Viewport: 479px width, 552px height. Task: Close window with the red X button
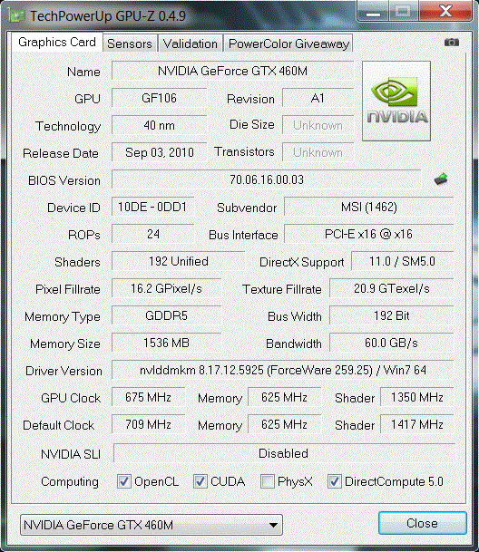(x=445, y=11)
